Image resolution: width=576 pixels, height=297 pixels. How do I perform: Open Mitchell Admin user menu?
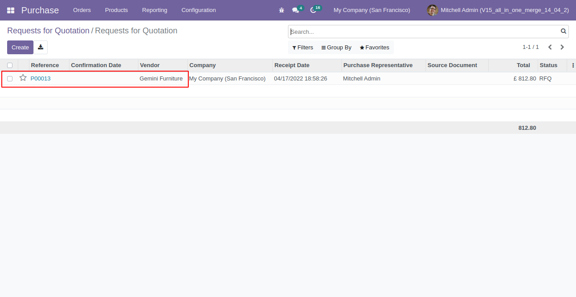[498, 10]
